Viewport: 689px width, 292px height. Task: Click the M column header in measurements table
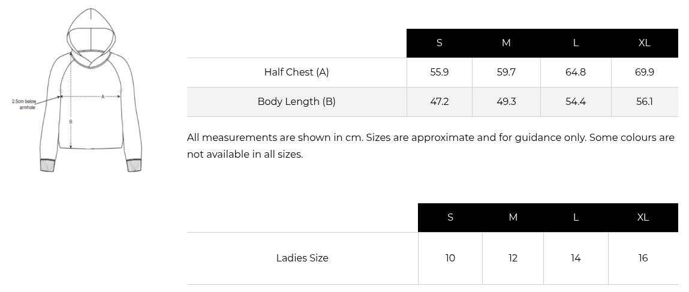coord(506,43)
